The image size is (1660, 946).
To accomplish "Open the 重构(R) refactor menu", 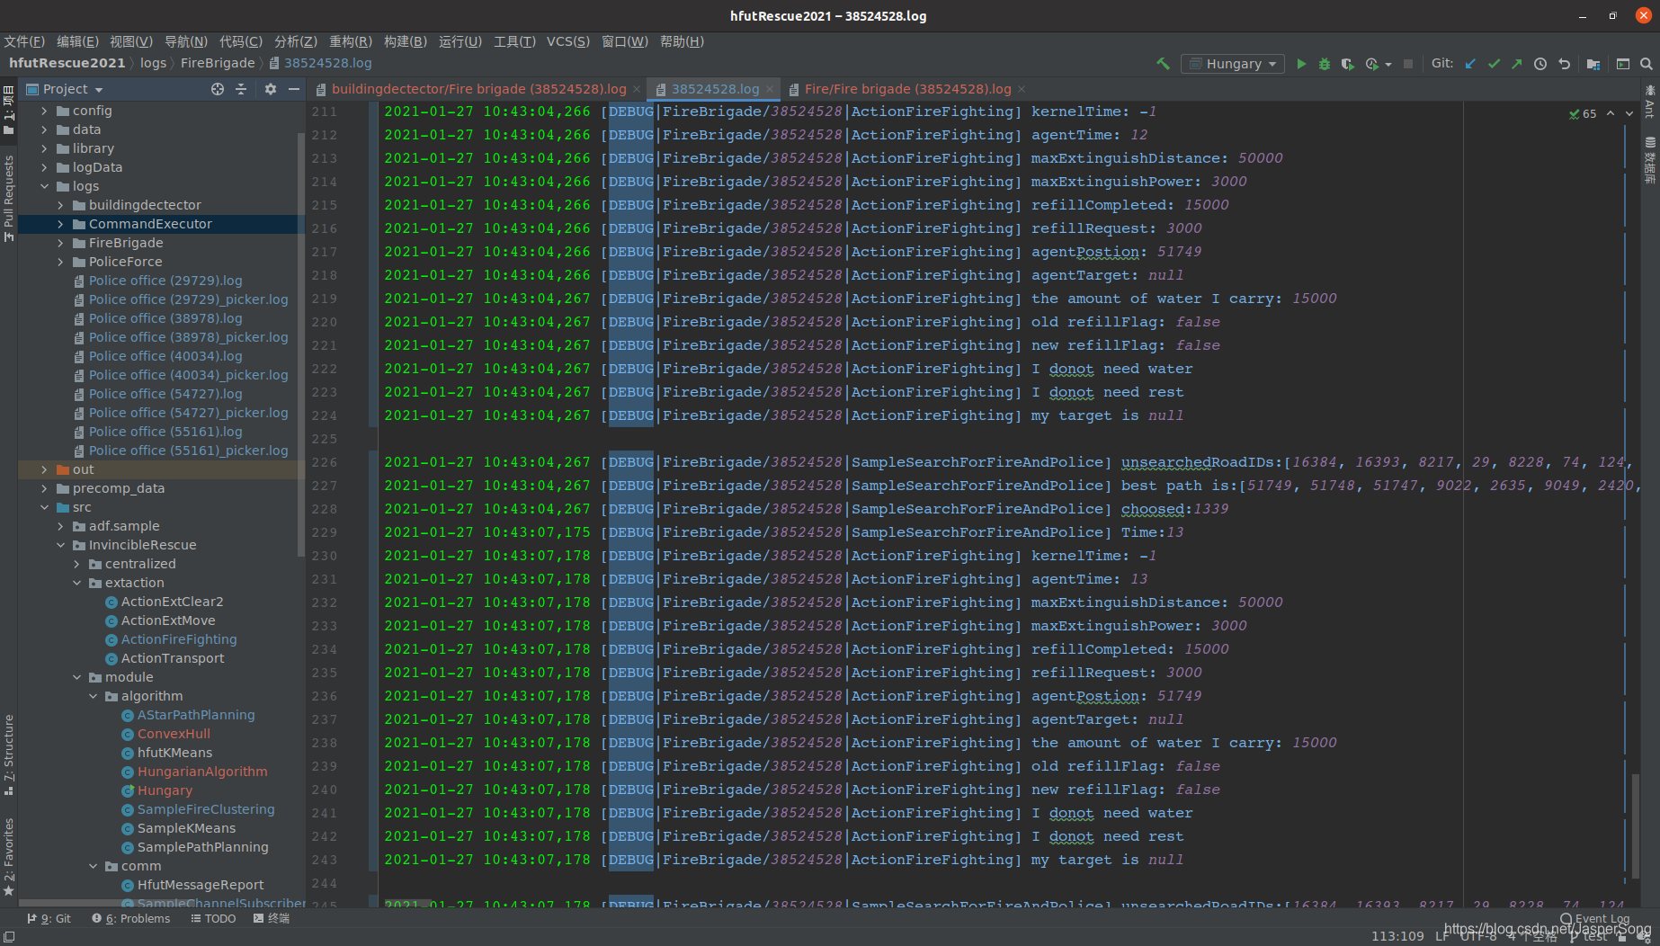I will (351, 41).
